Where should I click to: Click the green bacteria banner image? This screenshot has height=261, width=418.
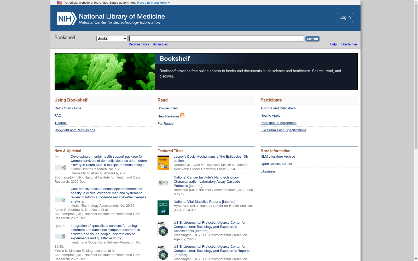click(x=105, y=72)
